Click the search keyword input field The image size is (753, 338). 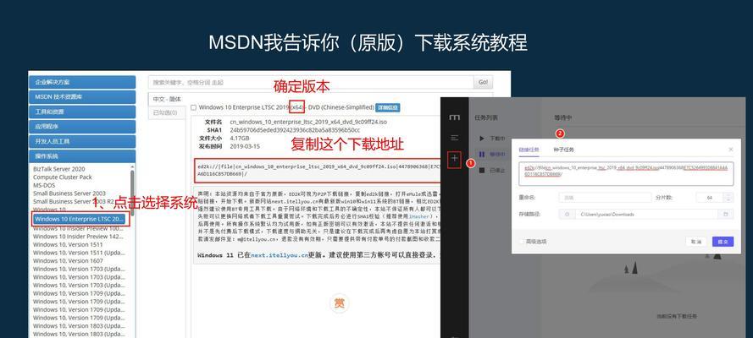pyautogui.click(x=310, y=82)
